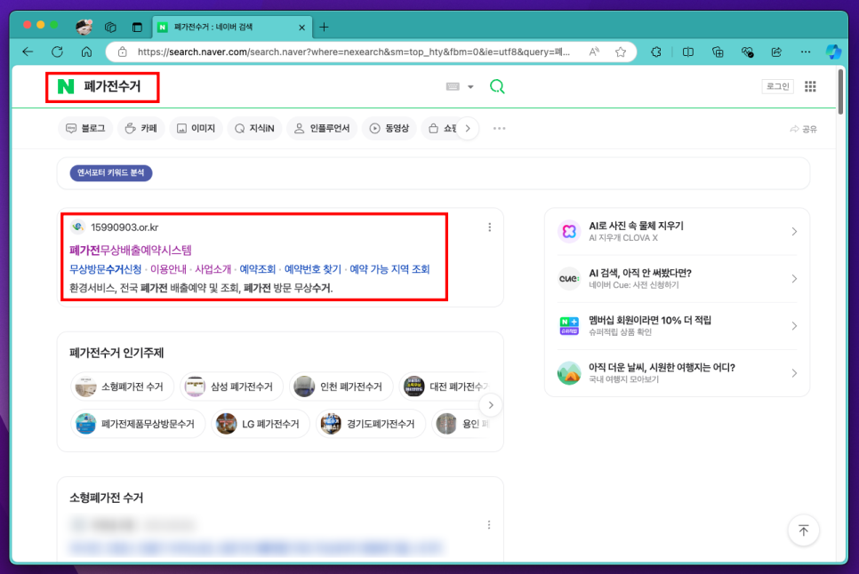The width and height of the screenshot is (859, 574).
Task: Click the scroll to top arrow button
Action: (803, 530)
